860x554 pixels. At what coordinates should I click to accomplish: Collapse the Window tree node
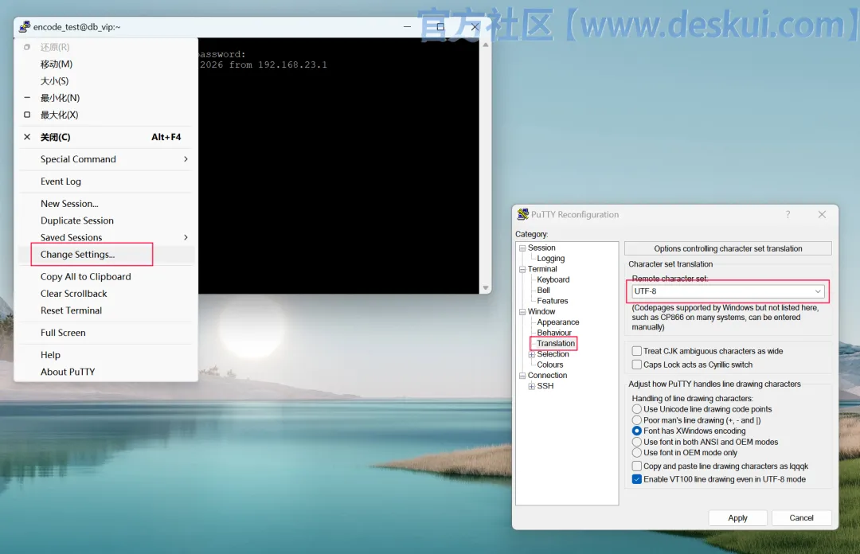click(x=522, y=311)
